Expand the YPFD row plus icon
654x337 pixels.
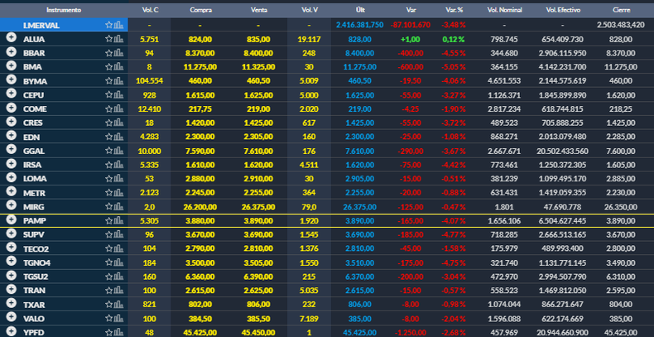click(x=12, y=331)
